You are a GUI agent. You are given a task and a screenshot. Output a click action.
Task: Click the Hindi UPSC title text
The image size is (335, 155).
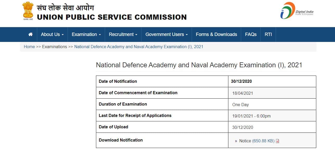click(65, 7)
